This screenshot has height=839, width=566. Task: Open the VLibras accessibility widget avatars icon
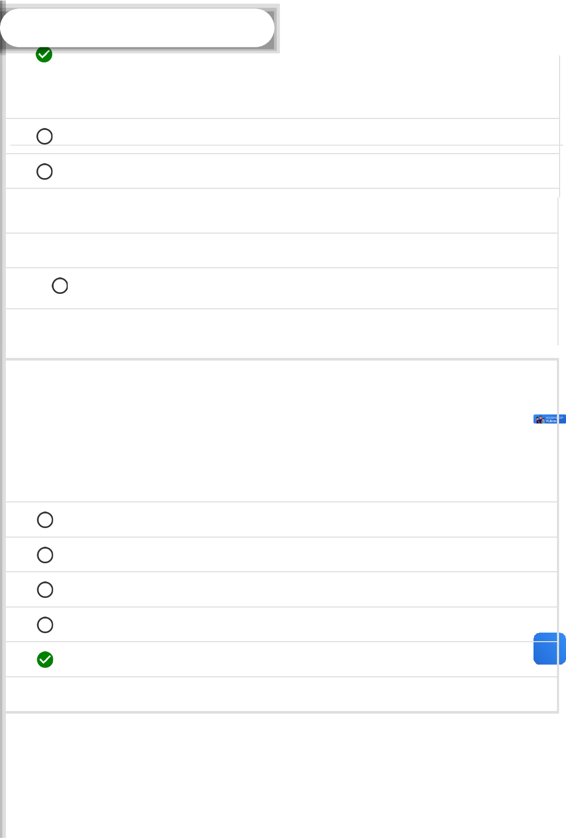(539, 419)
